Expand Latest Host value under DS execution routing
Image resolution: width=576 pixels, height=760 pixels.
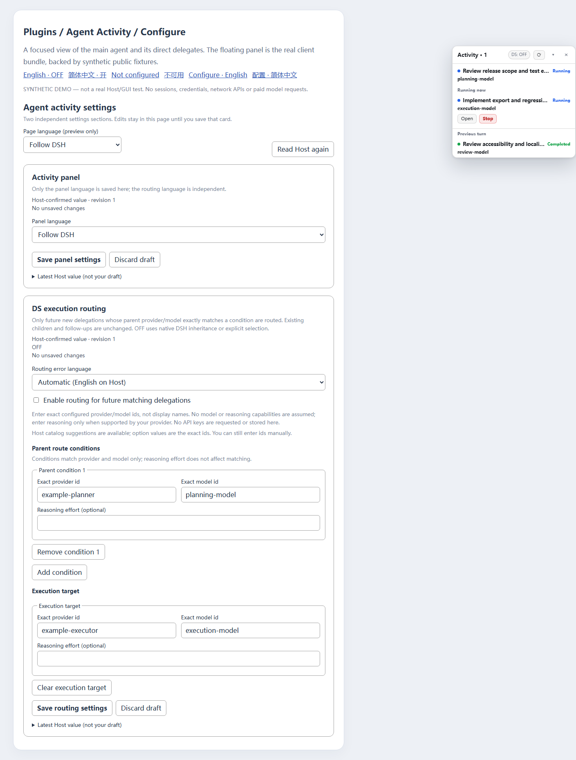pyautogui.click(x=77, y=725)
